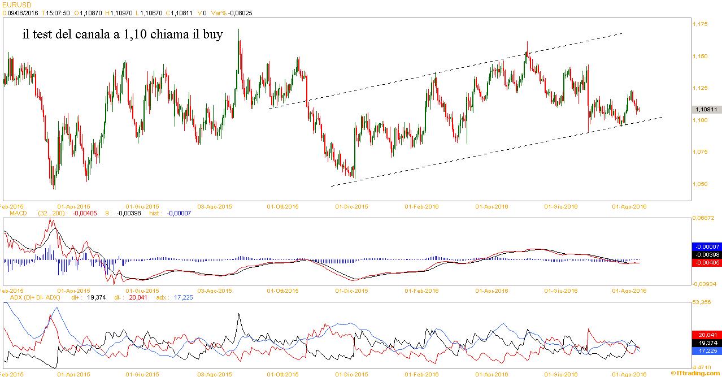Click the red DI- badge showing 20,041
The height and width of the screenshot is (377, 722).
click(706, 335)
